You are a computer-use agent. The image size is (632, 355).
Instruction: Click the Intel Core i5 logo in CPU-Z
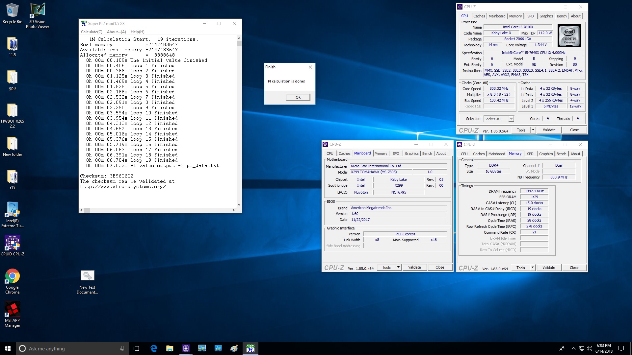pos(569,36)
